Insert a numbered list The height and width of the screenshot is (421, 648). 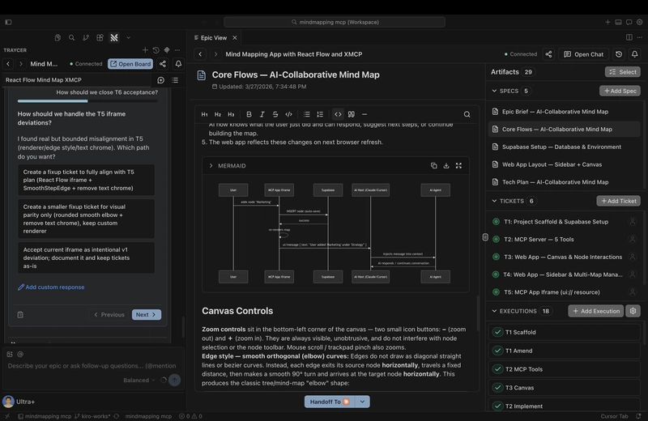(320, 114)
